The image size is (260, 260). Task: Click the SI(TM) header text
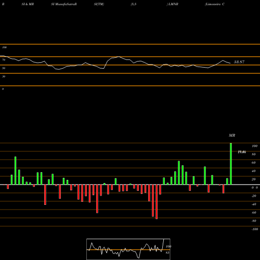[99, 4]
